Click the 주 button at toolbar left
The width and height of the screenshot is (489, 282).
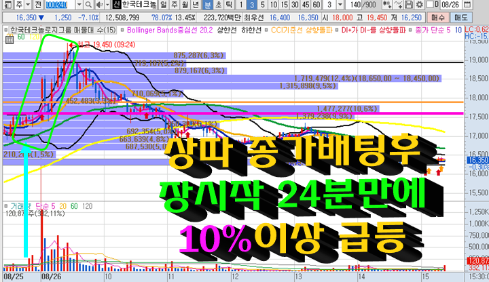pos(19,5)
